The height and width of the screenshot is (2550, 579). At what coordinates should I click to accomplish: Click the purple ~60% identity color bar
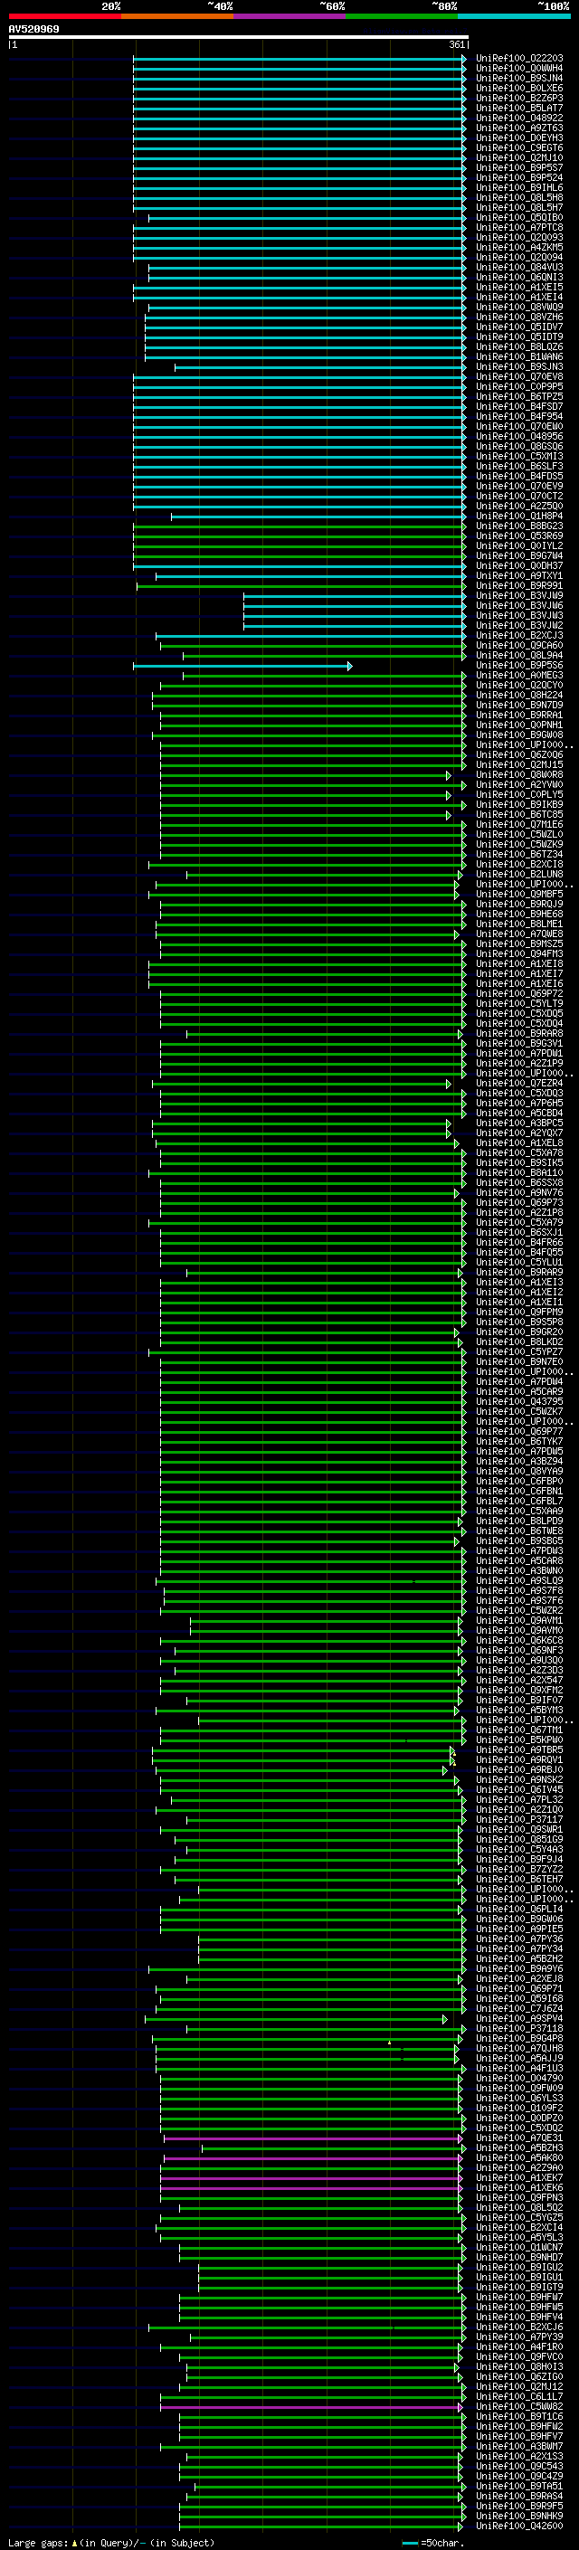tap(289, 16)
